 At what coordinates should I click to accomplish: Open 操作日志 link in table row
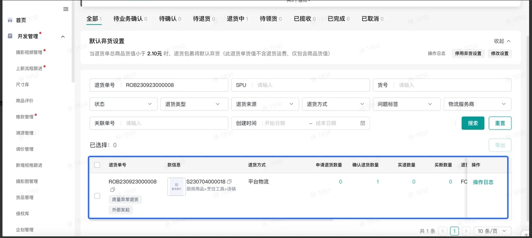point(483,182)
